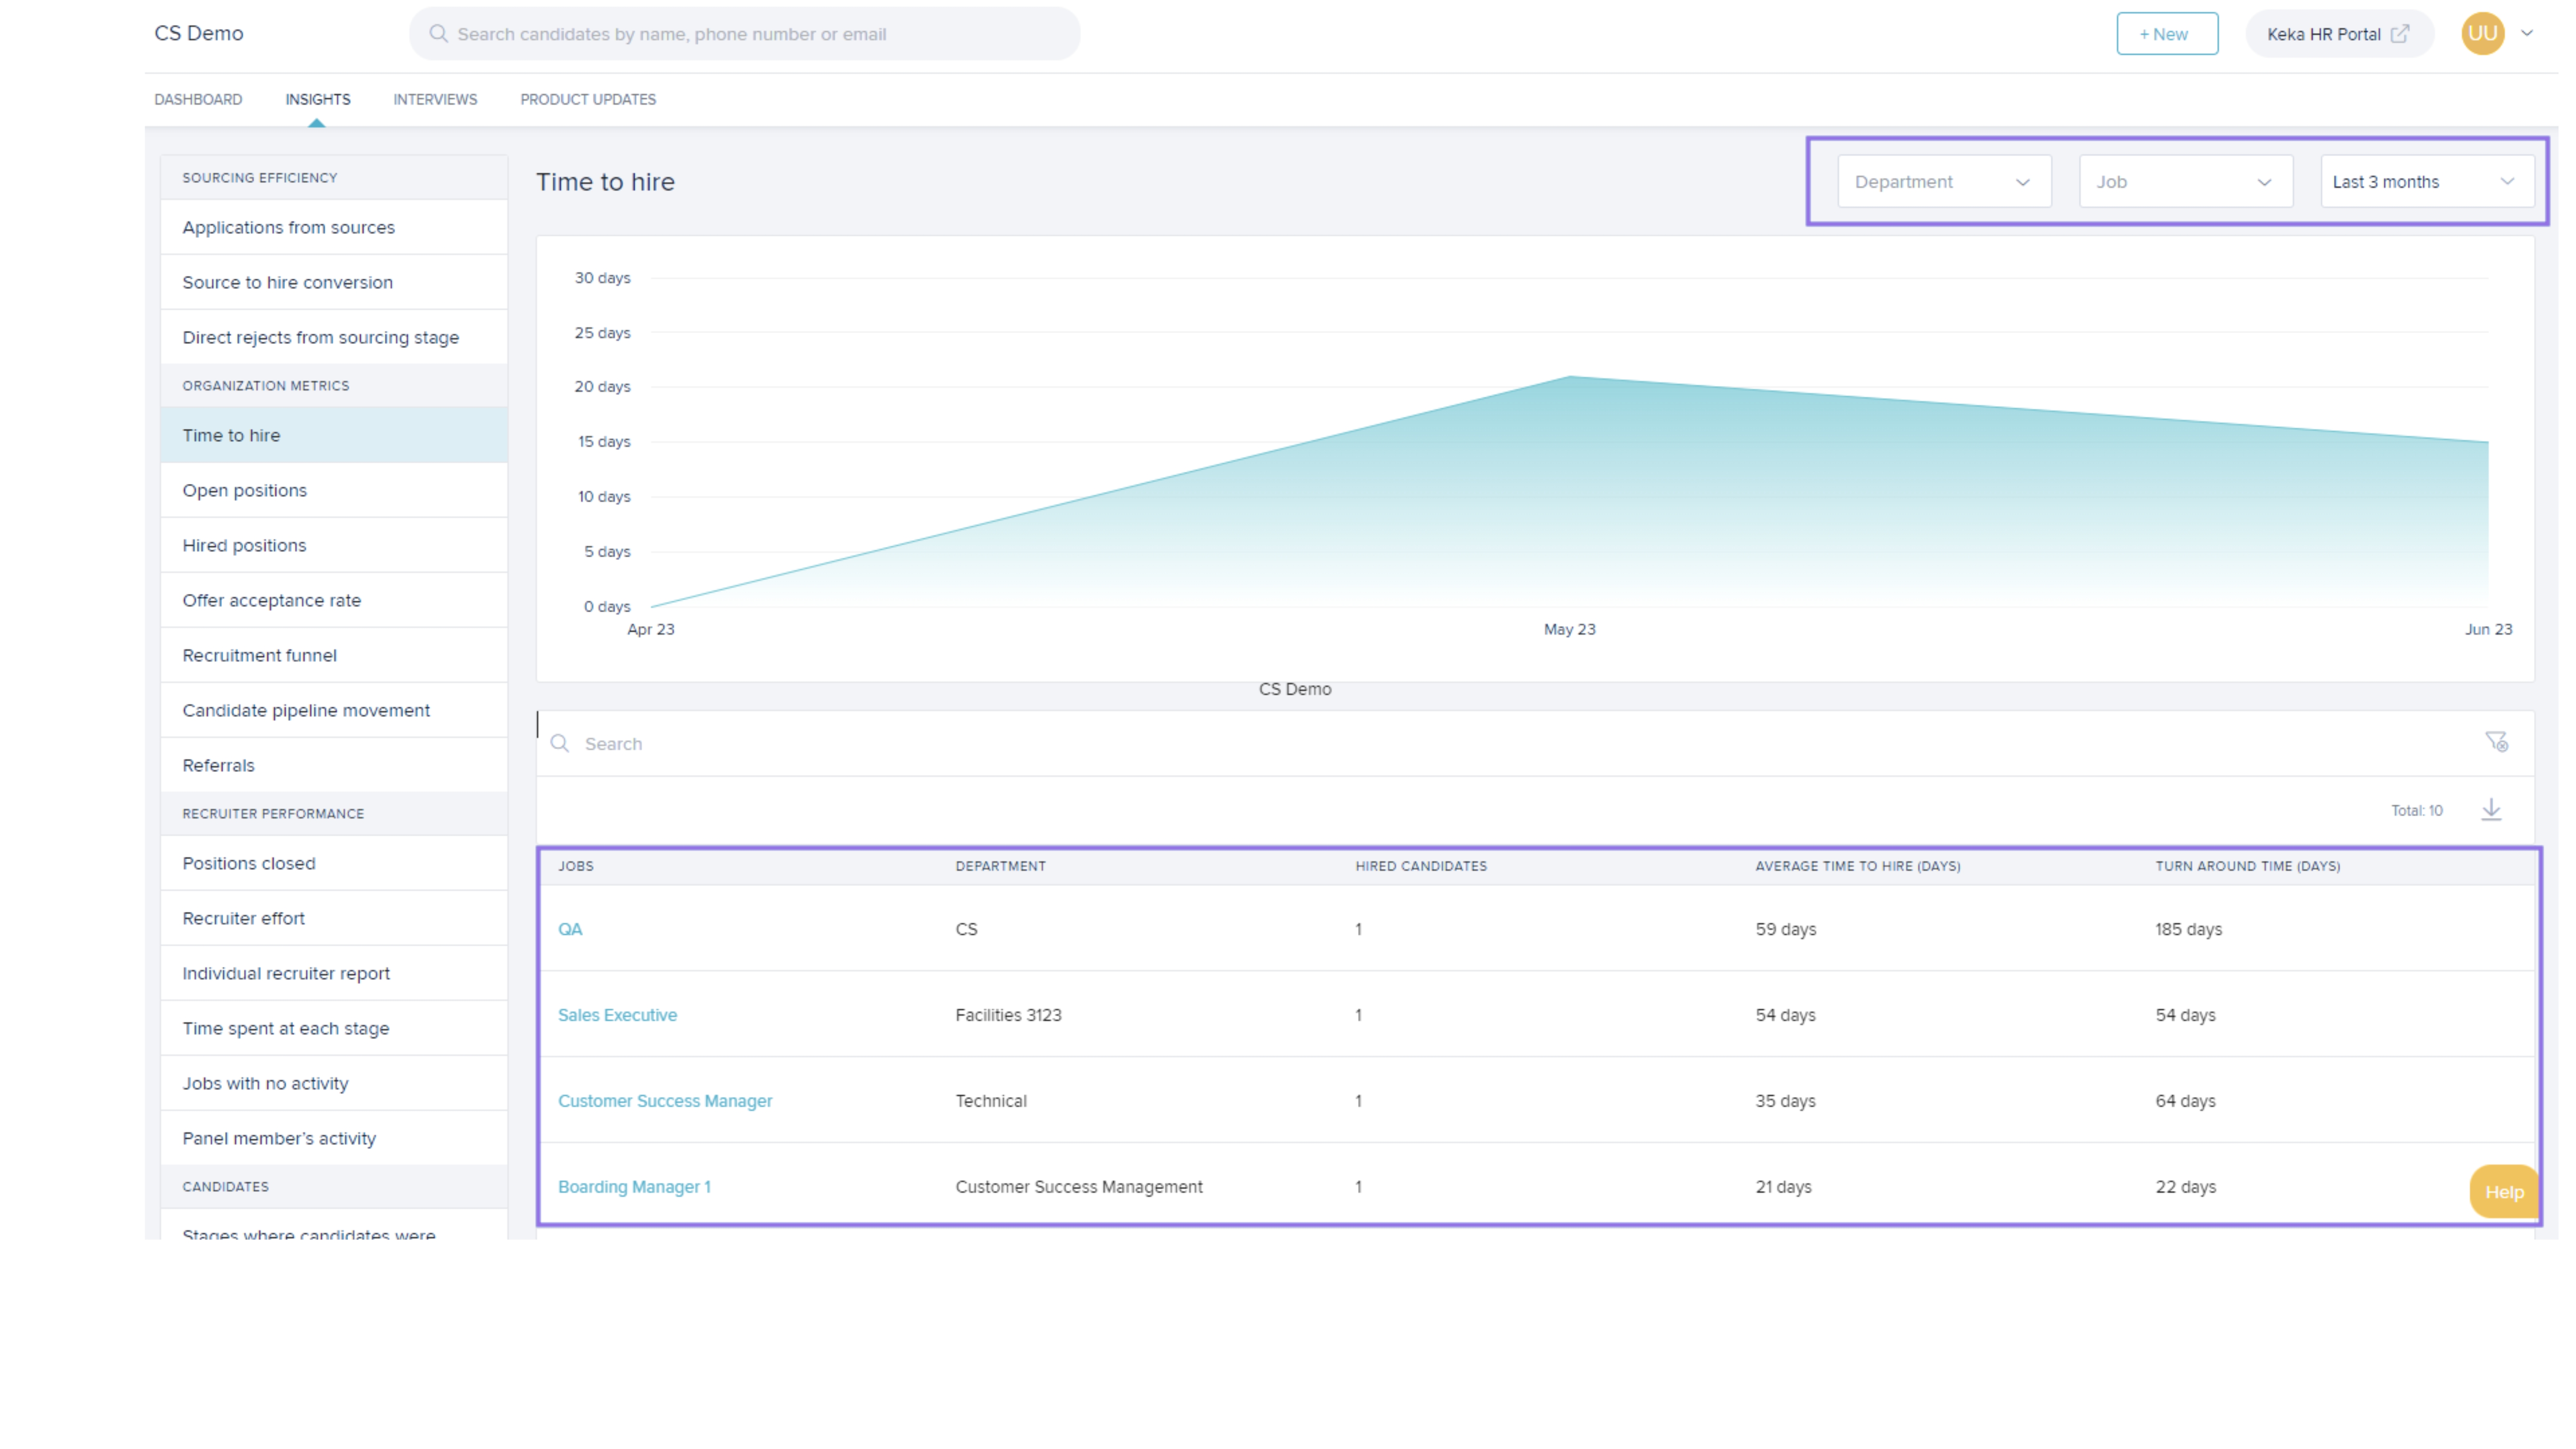Select Offer acceptance rate report
This screenshot has height=1449, width=2576.
(x=271, y=600)
